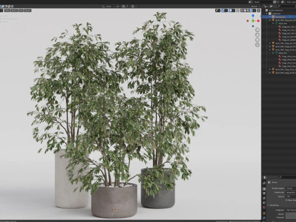The image size is (296, 222).
Task: Open the Modifiers properties tab
Action: coord(265,218)
